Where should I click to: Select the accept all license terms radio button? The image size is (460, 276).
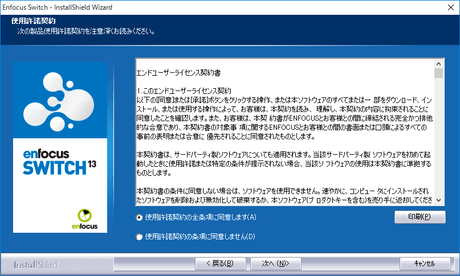pos(139,217)
